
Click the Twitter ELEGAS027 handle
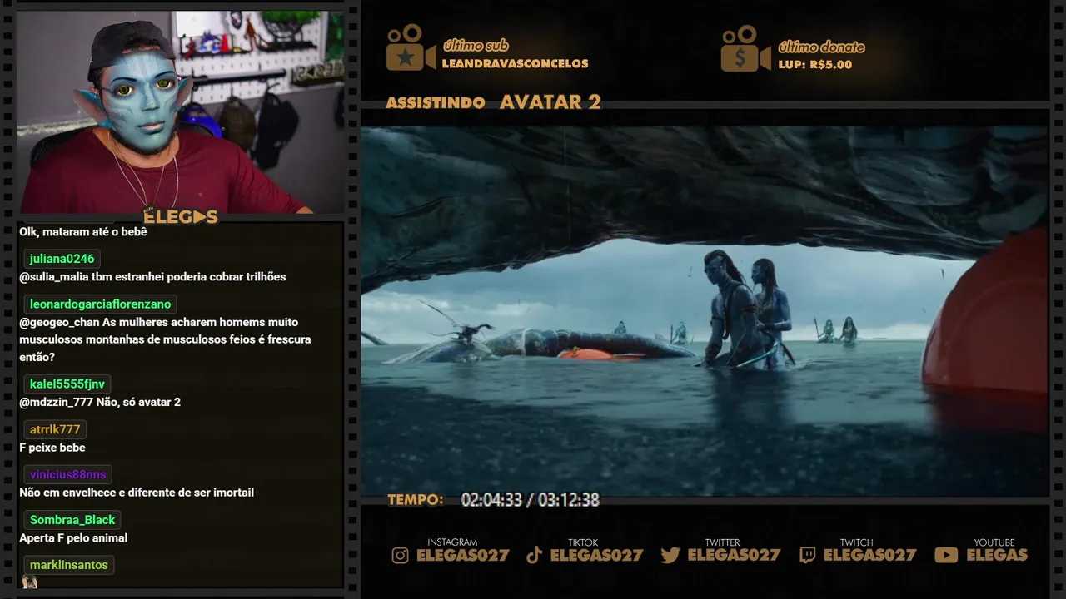point(734,555)
